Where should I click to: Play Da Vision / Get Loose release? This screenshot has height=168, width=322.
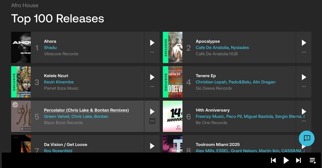[x=152, y=146]
